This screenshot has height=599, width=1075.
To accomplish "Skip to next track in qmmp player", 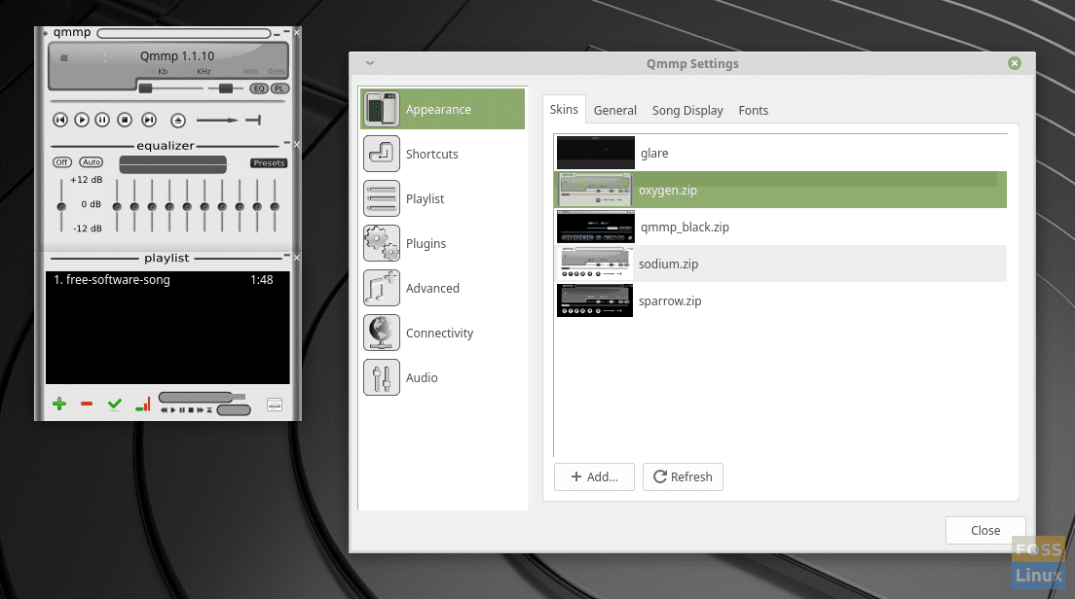I will coord(149,120).
